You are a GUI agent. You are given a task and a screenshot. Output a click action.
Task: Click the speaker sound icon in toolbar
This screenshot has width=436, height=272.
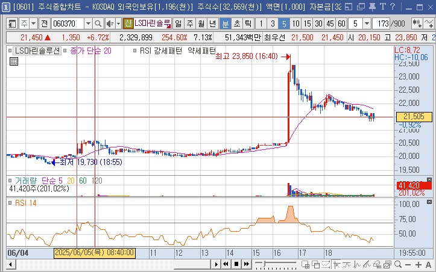click(110, 23)
